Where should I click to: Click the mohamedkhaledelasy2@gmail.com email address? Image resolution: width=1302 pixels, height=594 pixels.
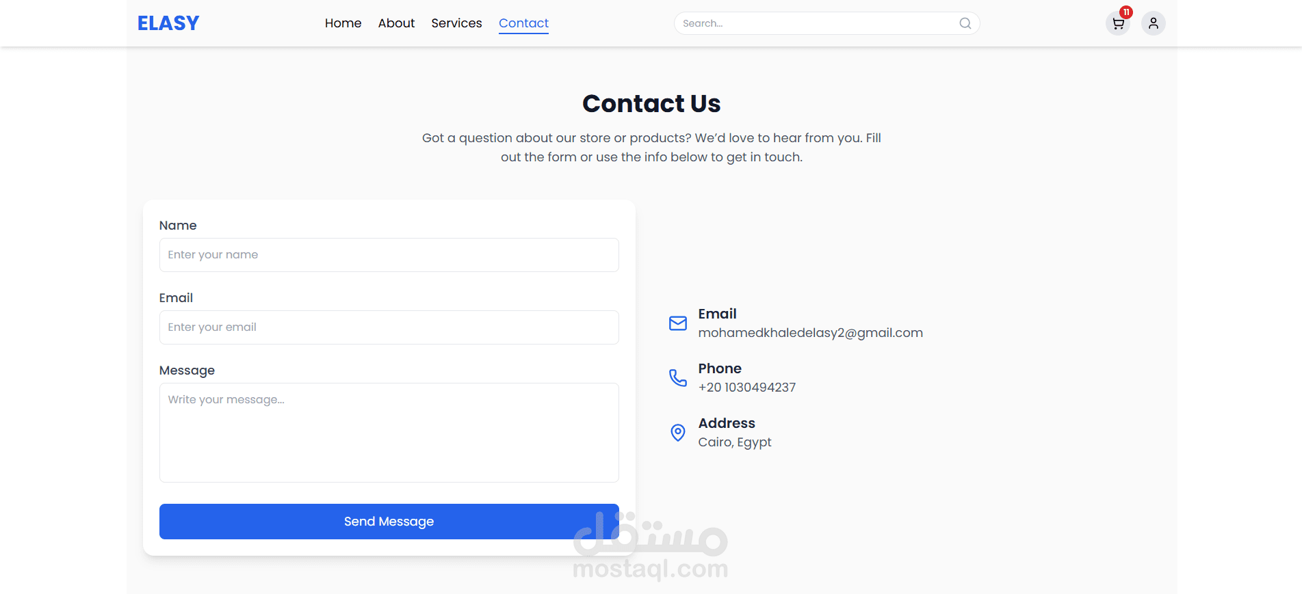coord(810,333)
